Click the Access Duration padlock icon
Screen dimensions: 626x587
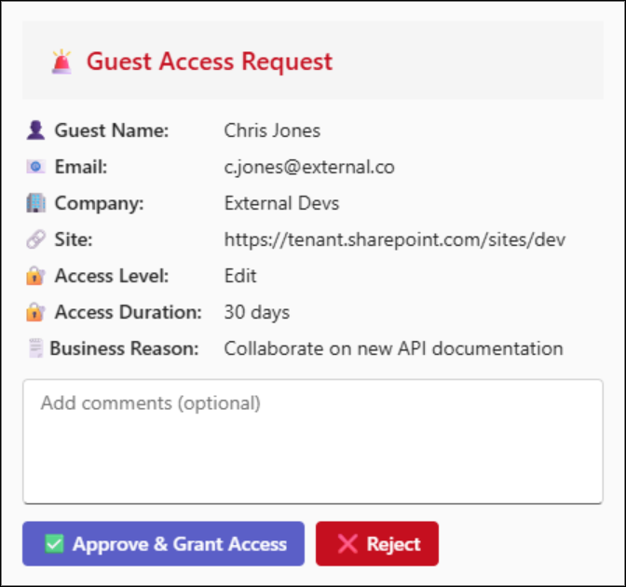tap(35, 312)
